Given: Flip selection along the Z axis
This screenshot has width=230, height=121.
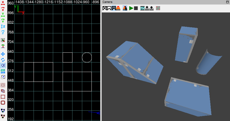Looking at the screenshot, I should (x=3, y=26).
